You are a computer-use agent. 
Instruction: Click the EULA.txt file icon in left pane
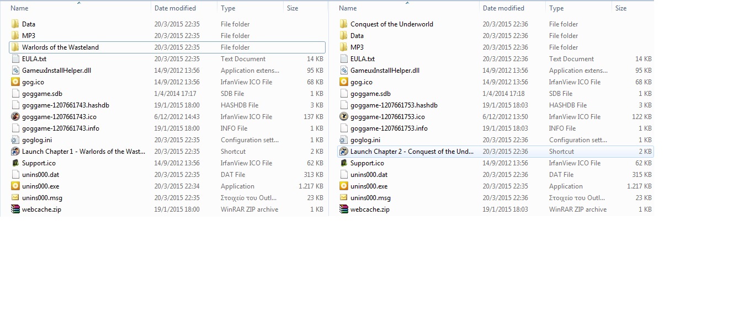point(15,59)
